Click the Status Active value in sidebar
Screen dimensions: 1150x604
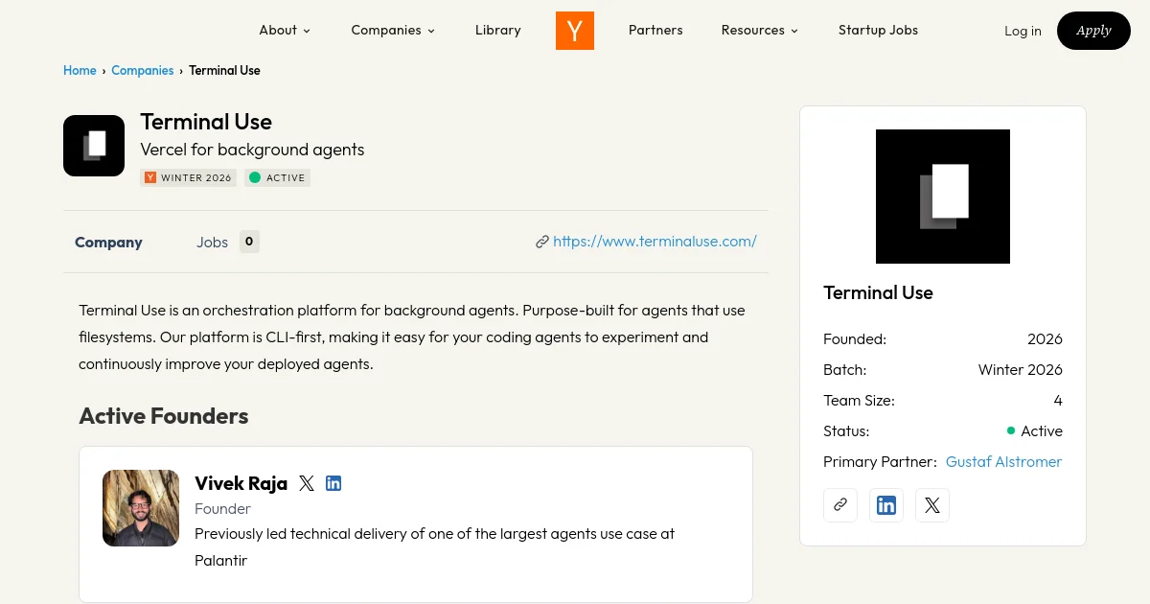(x=1035, y=431)
